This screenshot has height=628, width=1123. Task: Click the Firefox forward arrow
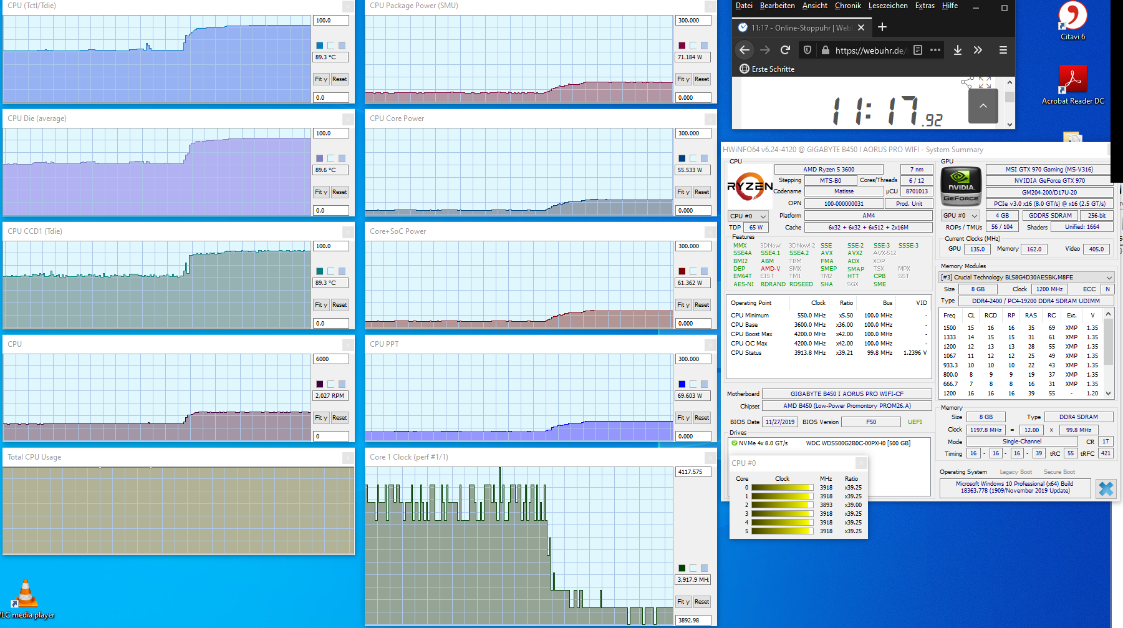pyautogui.click(x=765, y=51)
